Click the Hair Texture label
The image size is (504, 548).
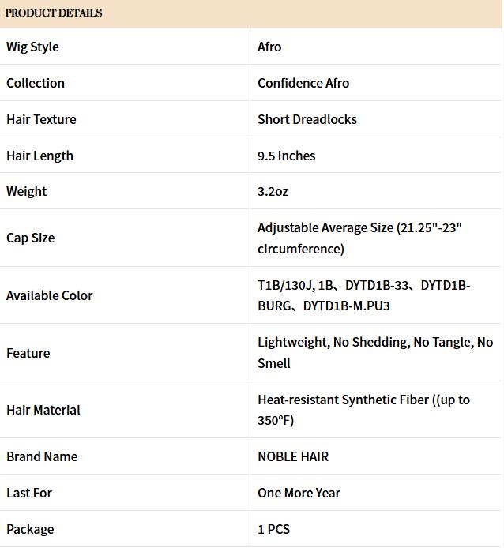coord(41,119)
